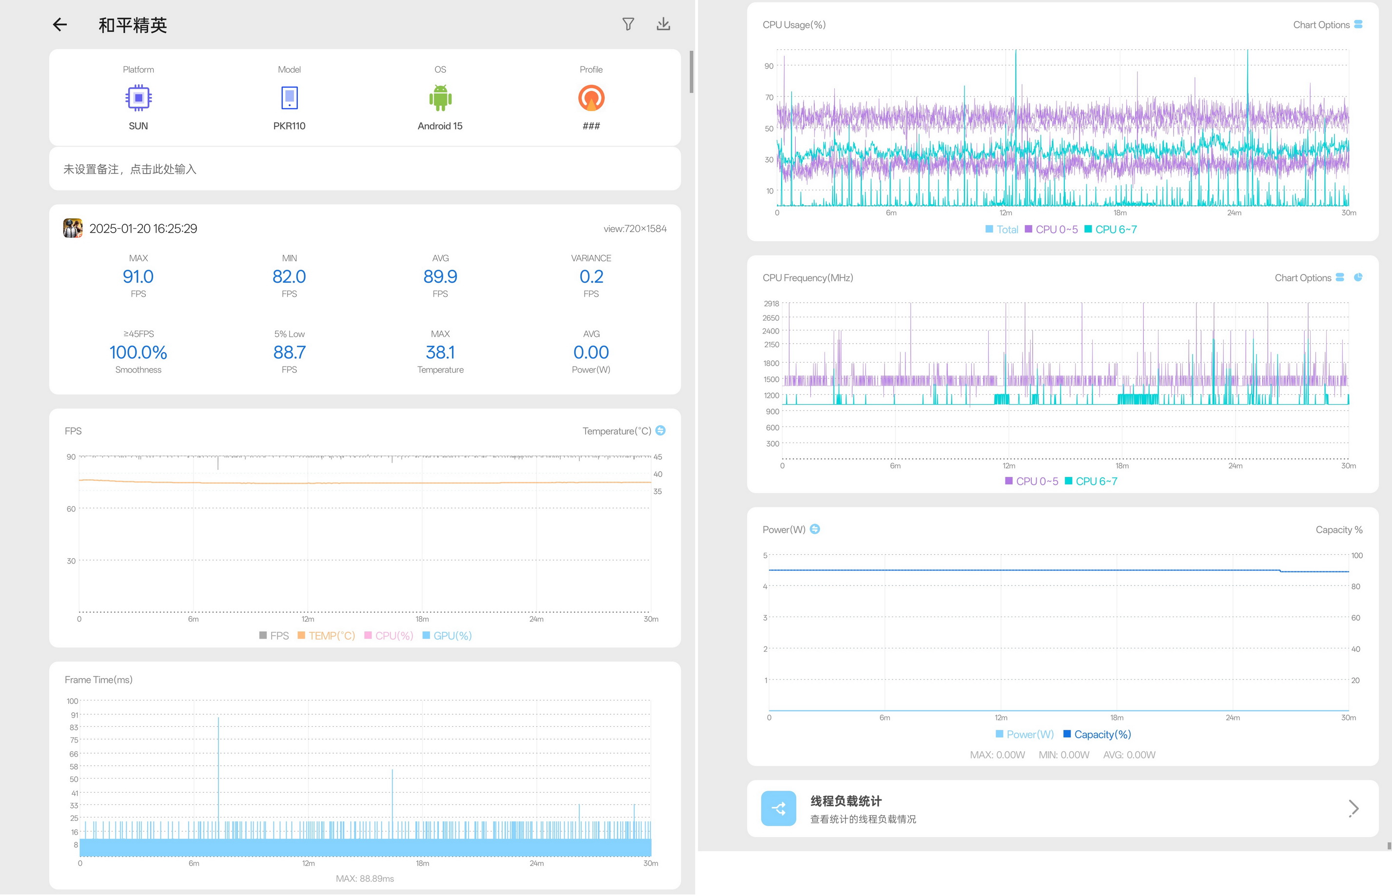Click the thread load blue share icon

(779, 809)
